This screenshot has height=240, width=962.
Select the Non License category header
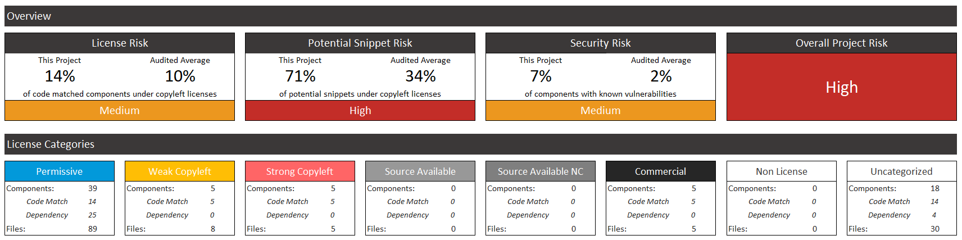click(x=782, y=171)
